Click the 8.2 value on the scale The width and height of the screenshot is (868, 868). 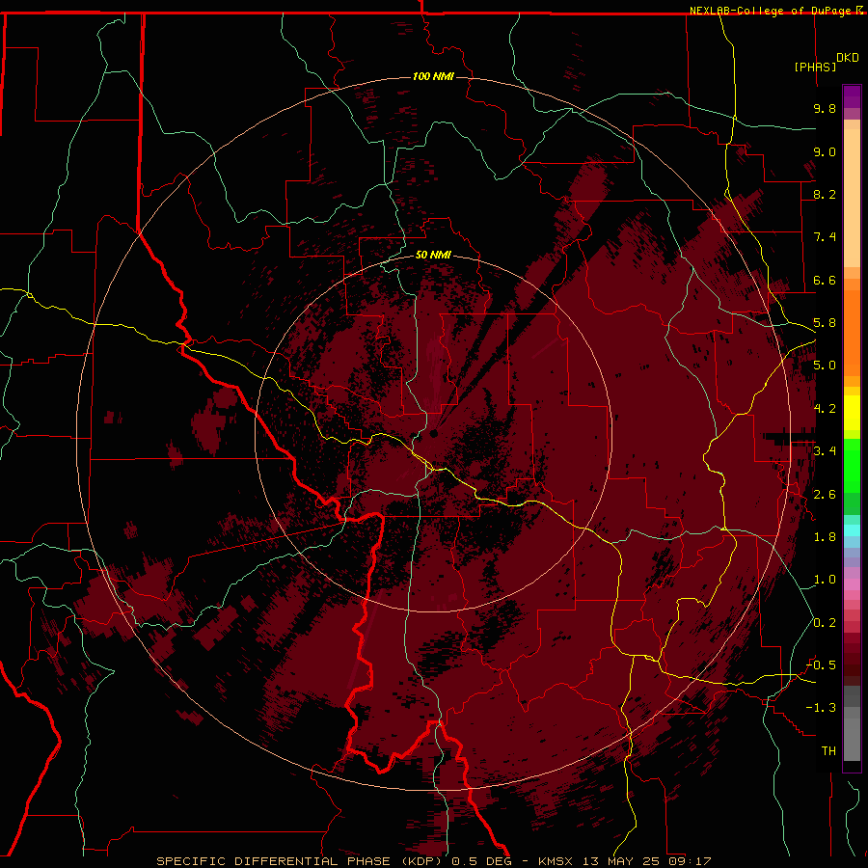[x=825, y=194]
